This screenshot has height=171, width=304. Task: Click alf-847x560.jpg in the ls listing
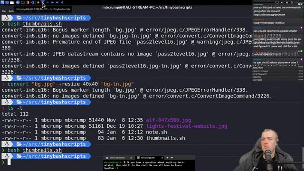[x=169, y=120]
